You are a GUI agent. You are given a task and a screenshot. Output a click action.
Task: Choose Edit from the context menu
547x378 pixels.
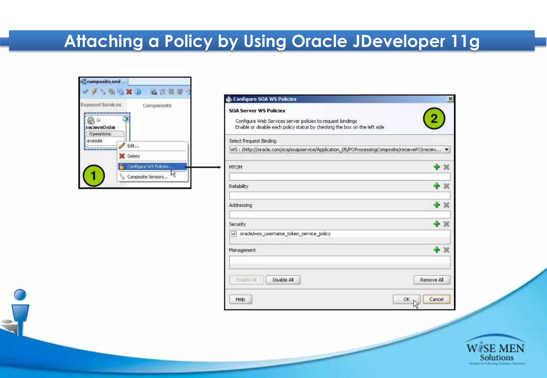(x=133, y=146)
